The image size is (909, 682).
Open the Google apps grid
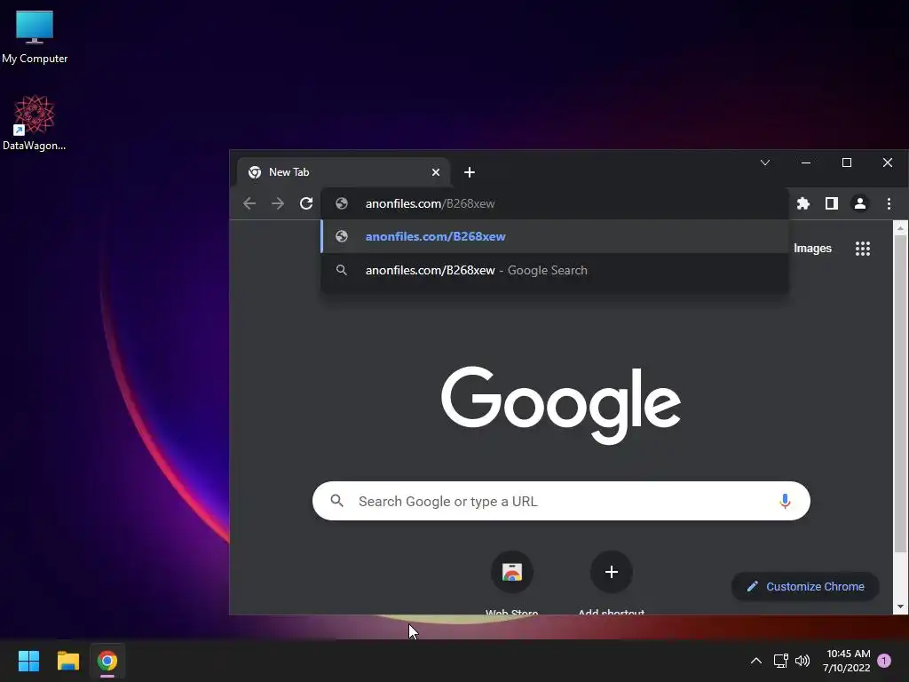click(863, 249)
